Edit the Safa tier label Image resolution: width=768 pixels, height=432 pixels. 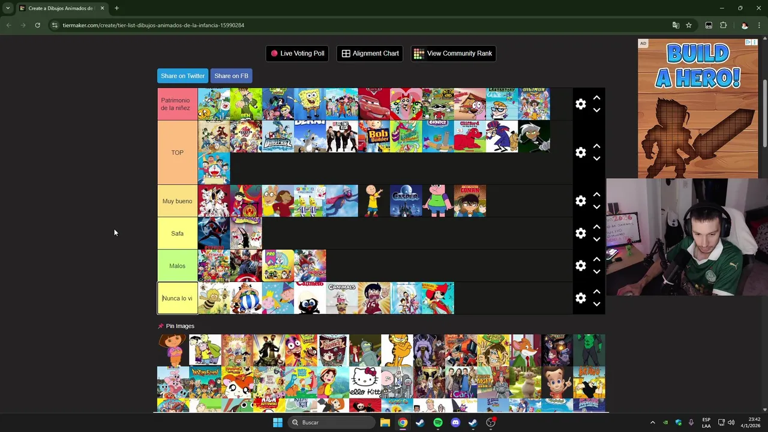(x=177, y=233)
